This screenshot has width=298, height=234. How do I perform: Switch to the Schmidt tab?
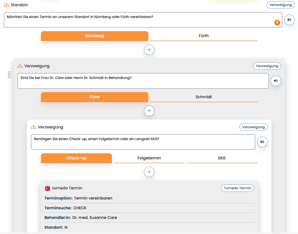[203, 97]
